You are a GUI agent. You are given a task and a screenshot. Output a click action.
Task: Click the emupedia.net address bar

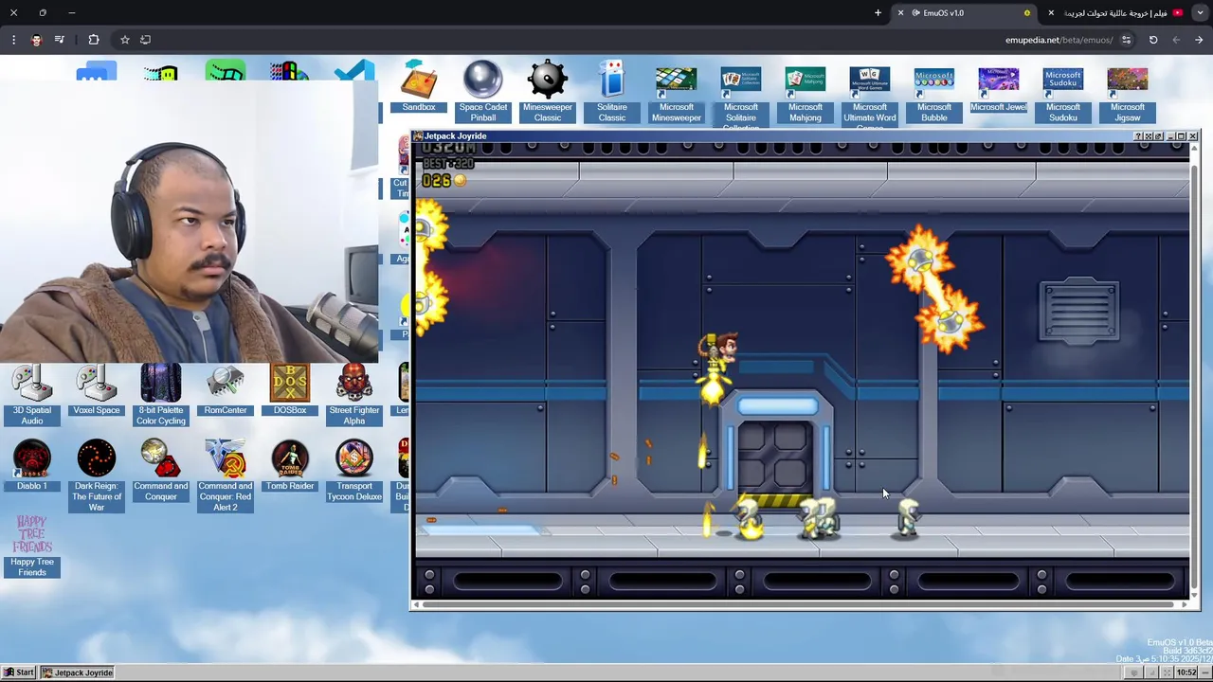point(1059,40)
